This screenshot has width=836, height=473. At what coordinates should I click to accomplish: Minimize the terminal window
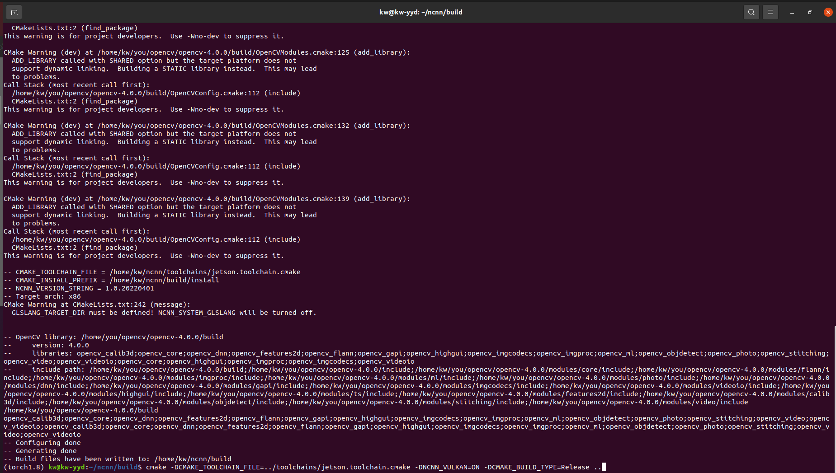click(792, 13)
